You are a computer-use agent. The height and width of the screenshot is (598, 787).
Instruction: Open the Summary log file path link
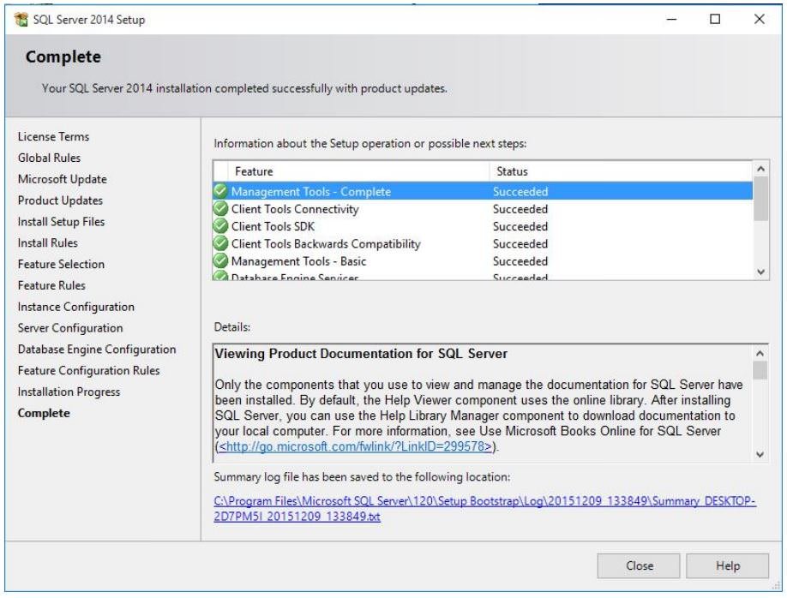(484, 509)
